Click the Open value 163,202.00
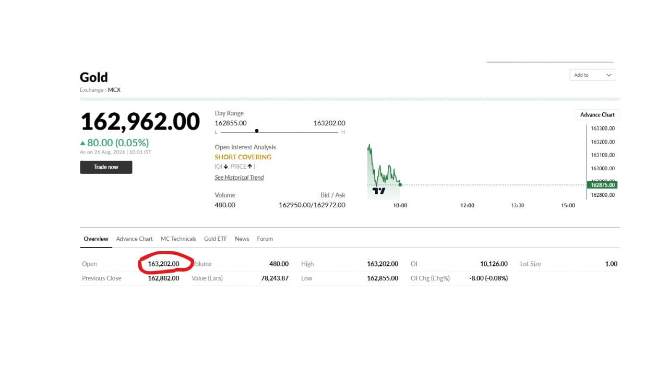This screenshot has width=668, height=376. click(163, 264)
